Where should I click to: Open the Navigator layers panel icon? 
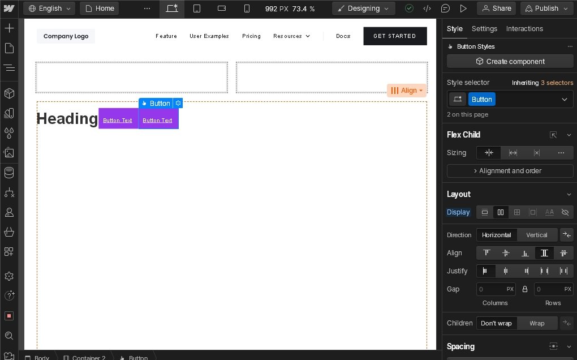click(x=9, y=68)
